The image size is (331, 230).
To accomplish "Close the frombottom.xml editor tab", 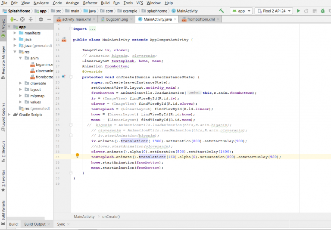I will (219, 19).
